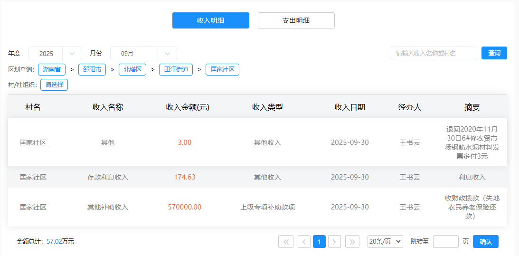Screen dimensions: 519x256
Task: Select page 1 in pagination
Action: (319, 242)
